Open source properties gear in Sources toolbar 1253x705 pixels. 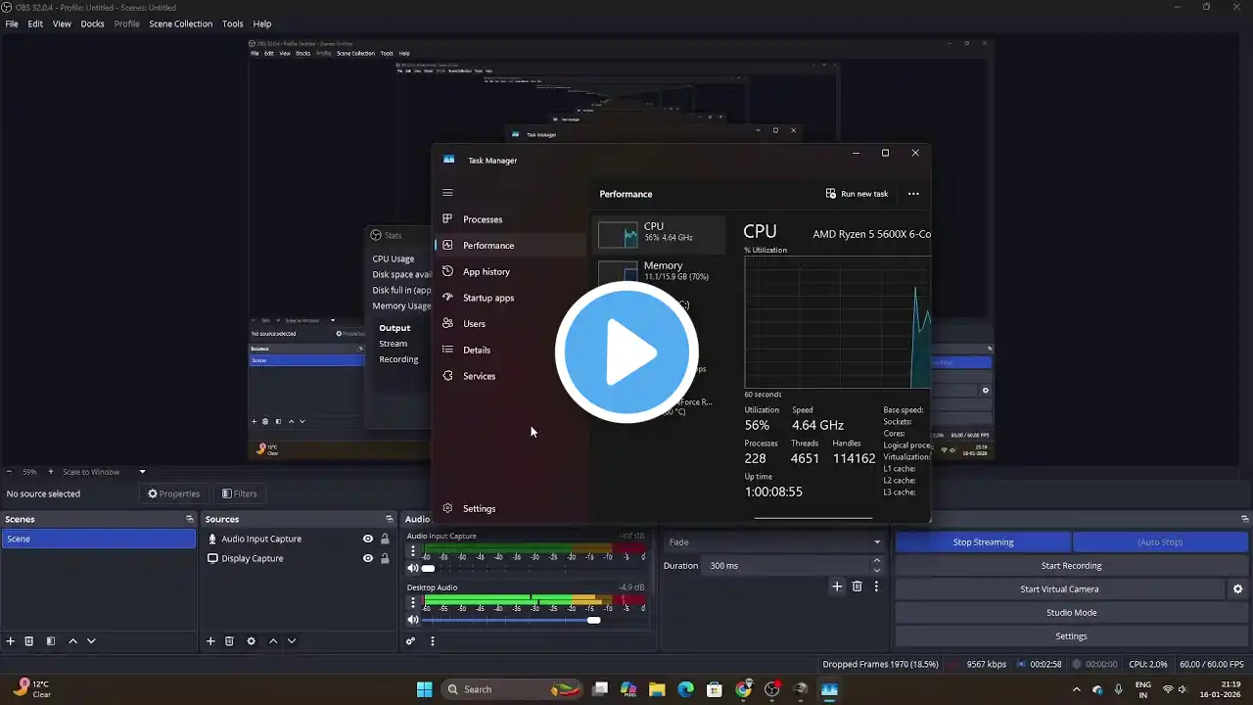click(251, 641)
